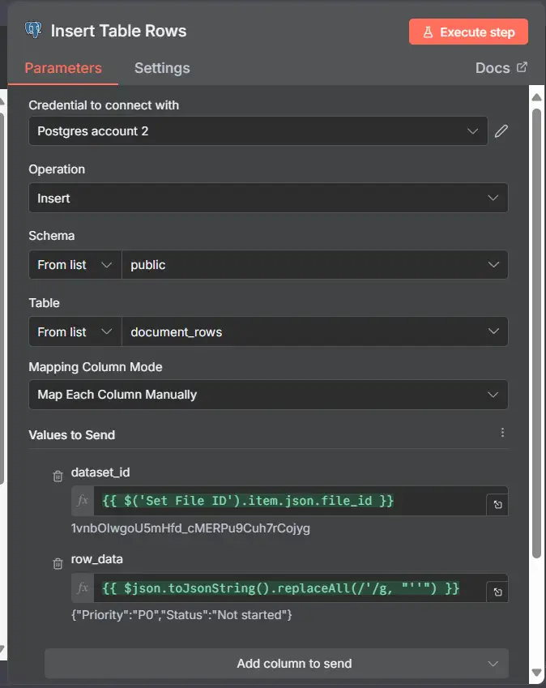546x688 pixels.
Task: Open the Values to Send options menu
Action: 502,432
